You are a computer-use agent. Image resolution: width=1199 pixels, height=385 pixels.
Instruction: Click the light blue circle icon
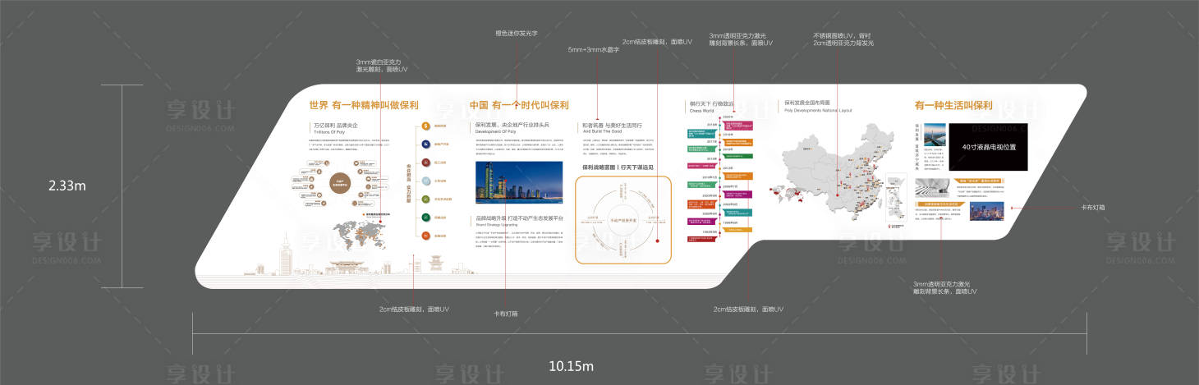425,181
